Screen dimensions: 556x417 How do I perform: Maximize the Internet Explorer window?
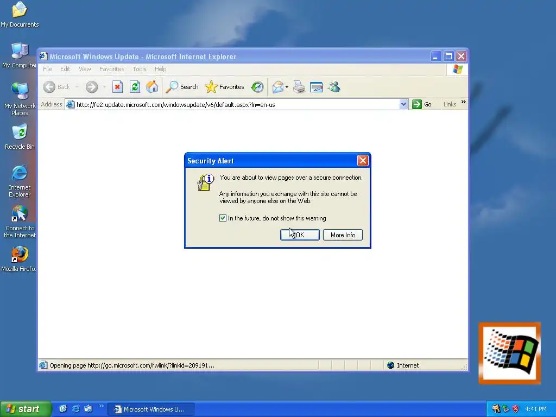(448, 56)
